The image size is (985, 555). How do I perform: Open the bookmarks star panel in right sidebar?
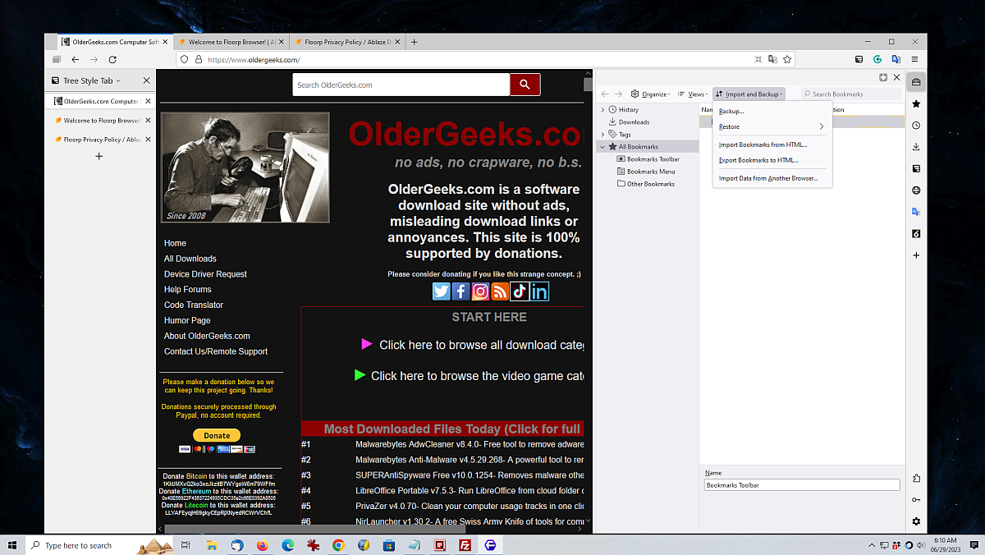pyautogui.click(x=916, y=104)
